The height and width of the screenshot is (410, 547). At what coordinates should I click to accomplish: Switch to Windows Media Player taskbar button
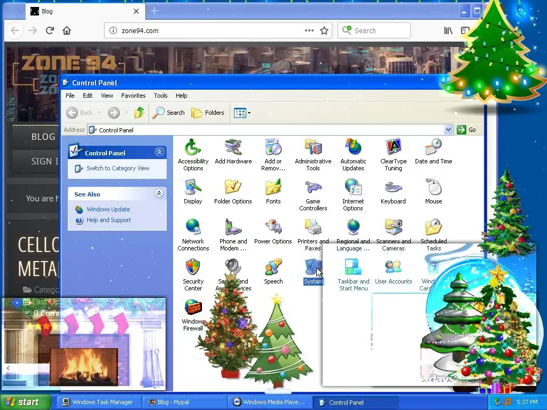[270, 402]
